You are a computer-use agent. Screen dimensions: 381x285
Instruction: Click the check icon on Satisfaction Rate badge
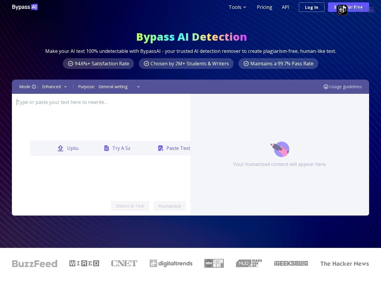(x=71, y=64)
